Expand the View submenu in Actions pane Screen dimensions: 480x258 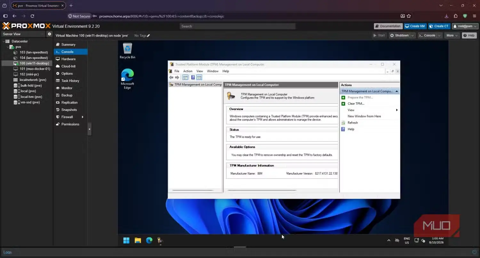(x=397, y=110)
